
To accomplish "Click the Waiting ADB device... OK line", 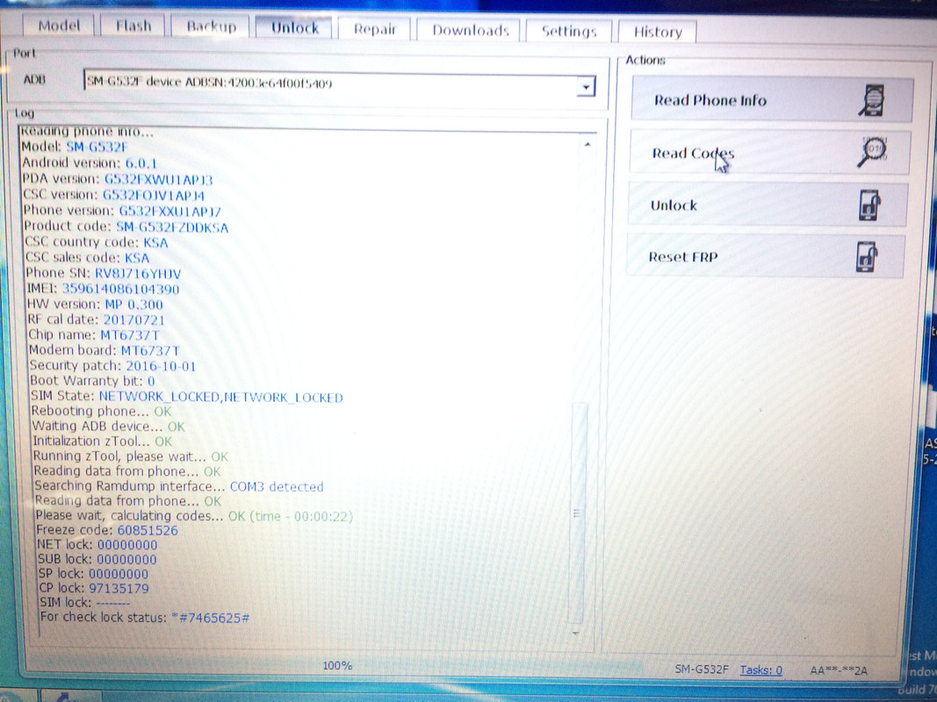I will click(x=108, y=426).
